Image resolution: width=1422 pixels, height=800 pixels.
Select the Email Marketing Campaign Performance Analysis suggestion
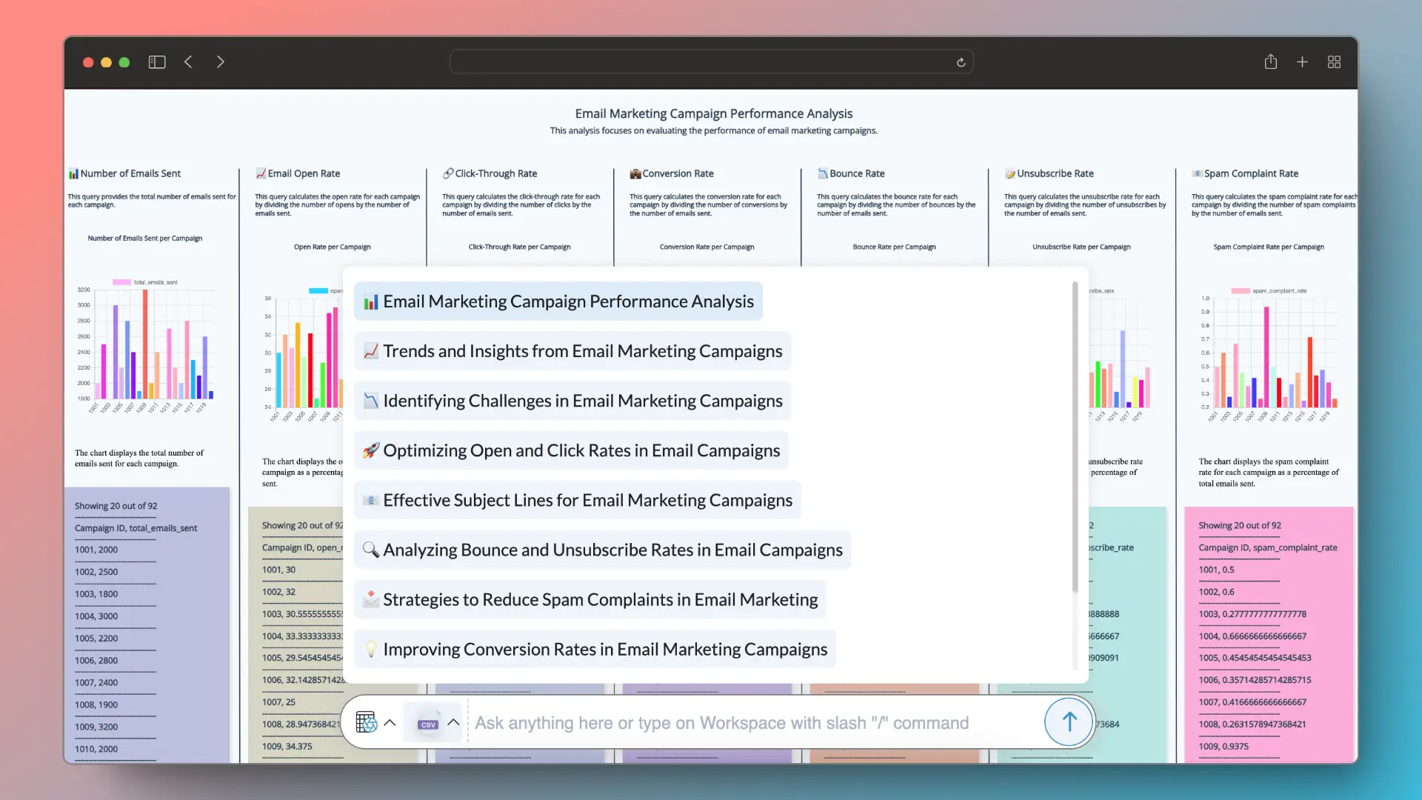[558, 301]
